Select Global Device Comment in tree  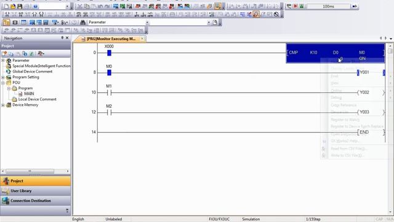pyautogui.click(x=33, y=72)
